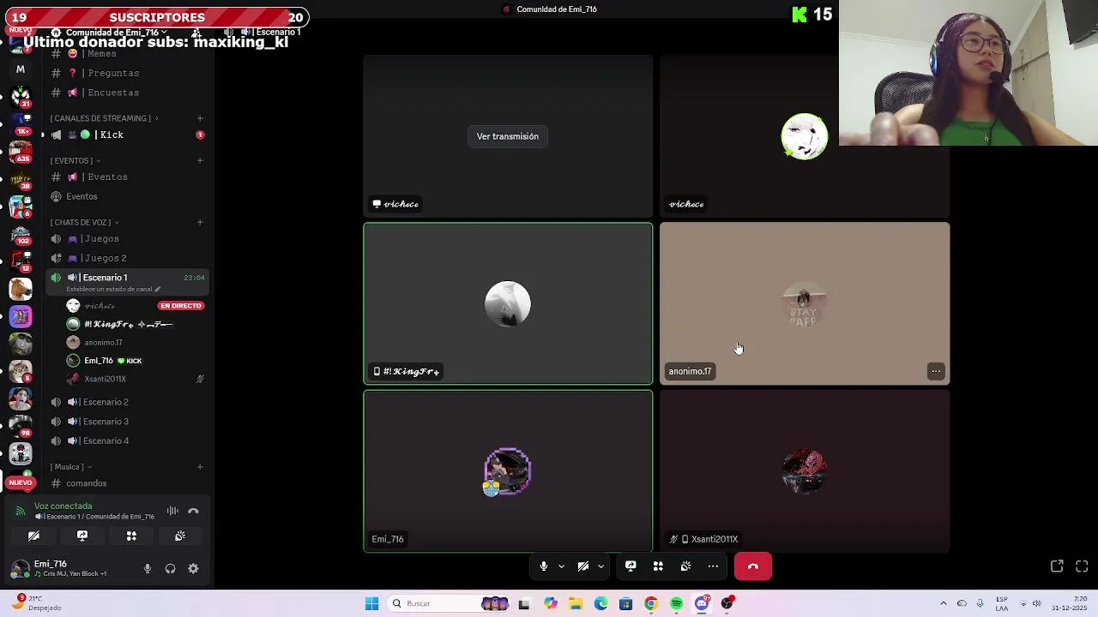Join Juegos voice channel
Screen dimensions: 1098x617
[126, 239]
